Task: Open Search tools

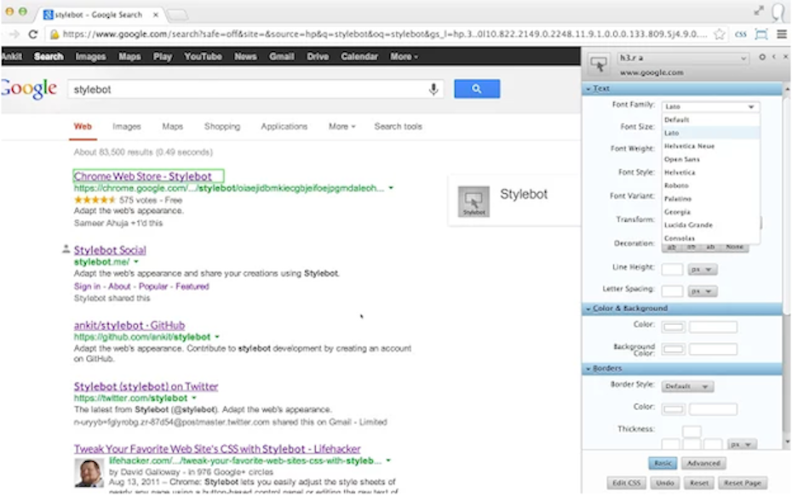Action: (398, 127)
